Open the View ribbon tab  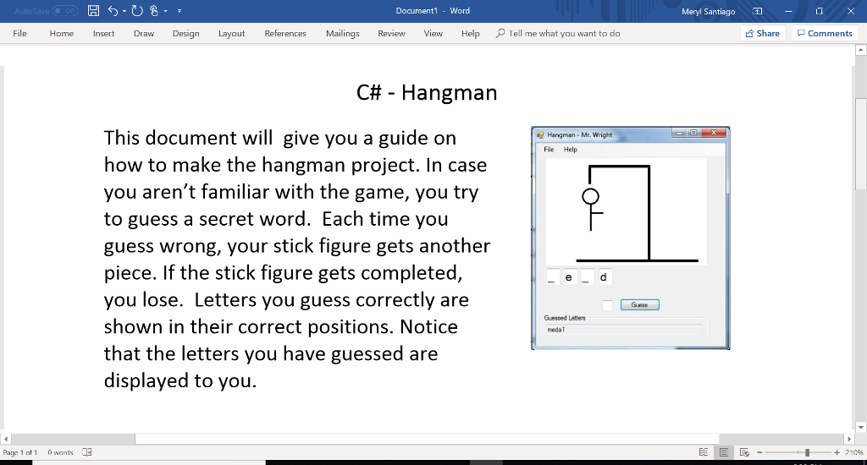[x=433, y=33]
